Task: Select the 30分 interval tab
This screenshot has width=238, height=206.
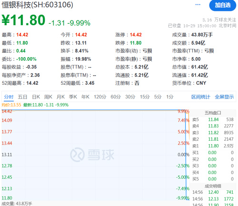Action: [130, 97]
